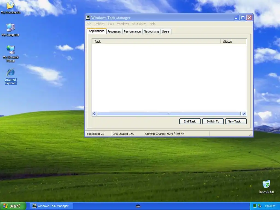The image size is (280, 210).
Task: Open the File menu
Action: 89,24
